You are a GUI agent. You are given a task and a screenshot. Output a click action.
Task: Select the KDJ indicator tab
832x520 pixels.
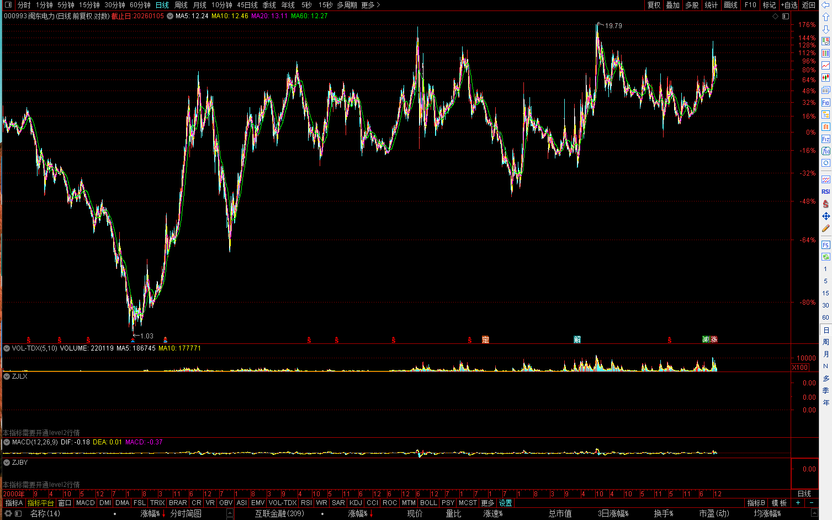pos(356,503)
